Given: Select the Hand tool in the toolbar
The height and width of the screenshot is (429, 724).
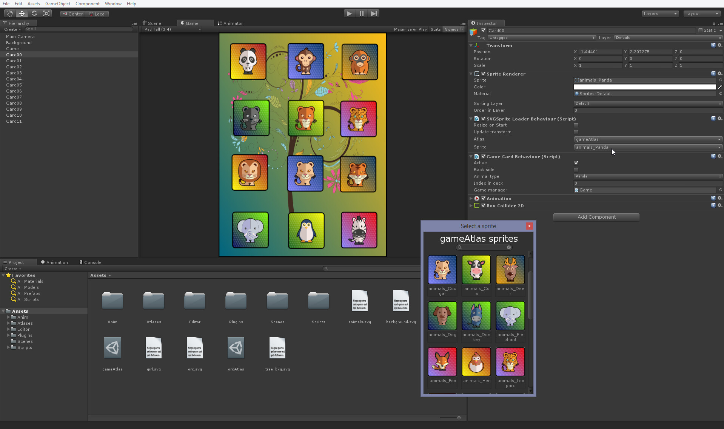Looking at the screenshot, I should click(x=9, y=13).
